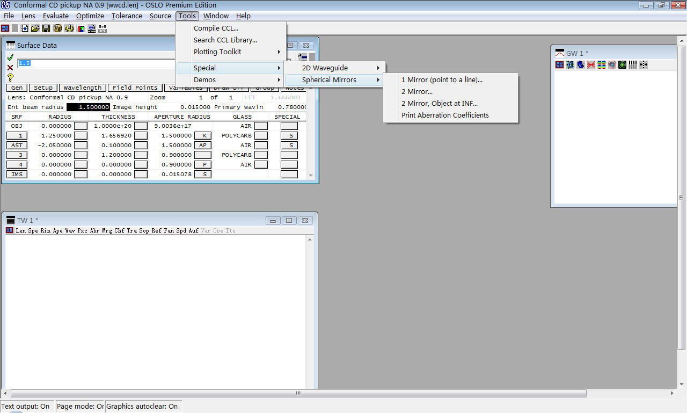Open the main window toolbar setup icon
The image size is (687, 413).
coord(5,28)
